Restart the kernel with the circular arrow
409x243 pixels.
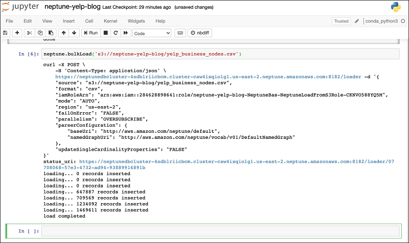116,33
